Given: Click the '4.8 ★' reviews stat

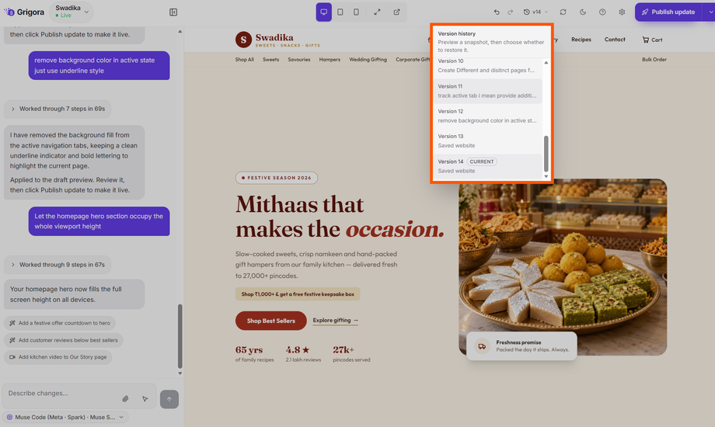Looking at the screenshot, I should click(298, 349).
